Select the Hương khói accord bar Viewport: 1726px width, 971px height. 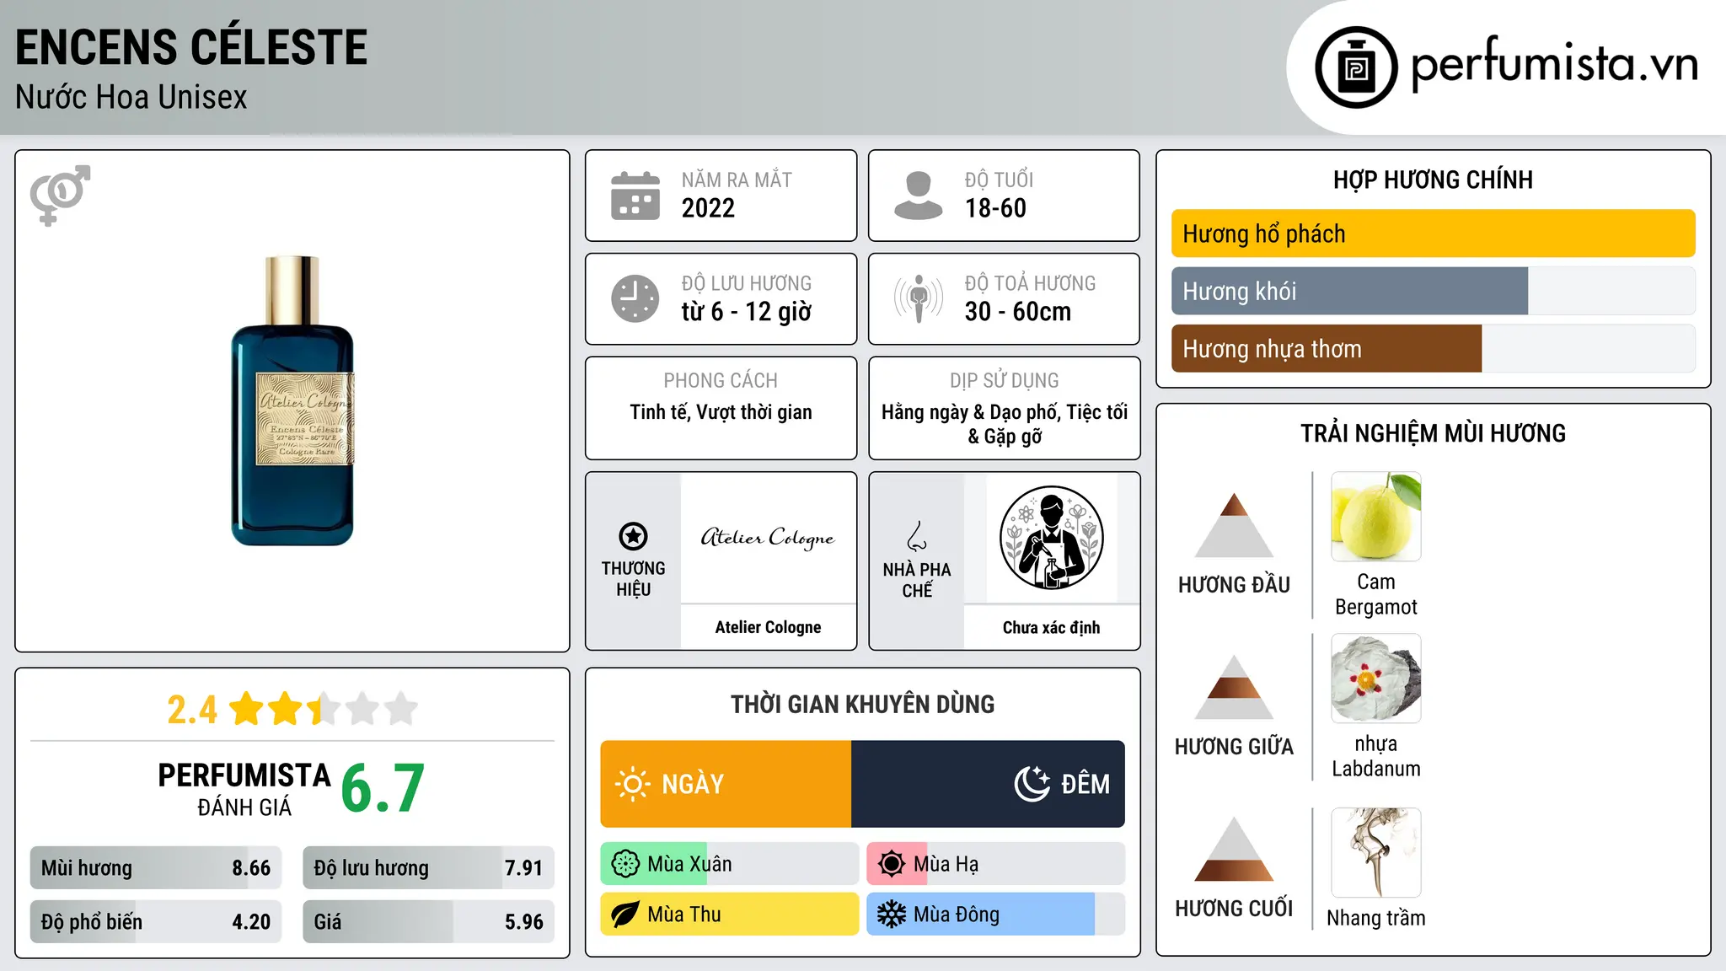[x=1433, y=291]
